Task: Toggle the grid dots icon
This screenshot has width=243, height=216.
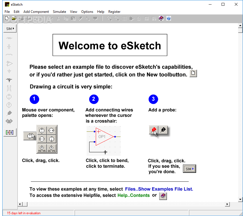Action: [124, 19]
